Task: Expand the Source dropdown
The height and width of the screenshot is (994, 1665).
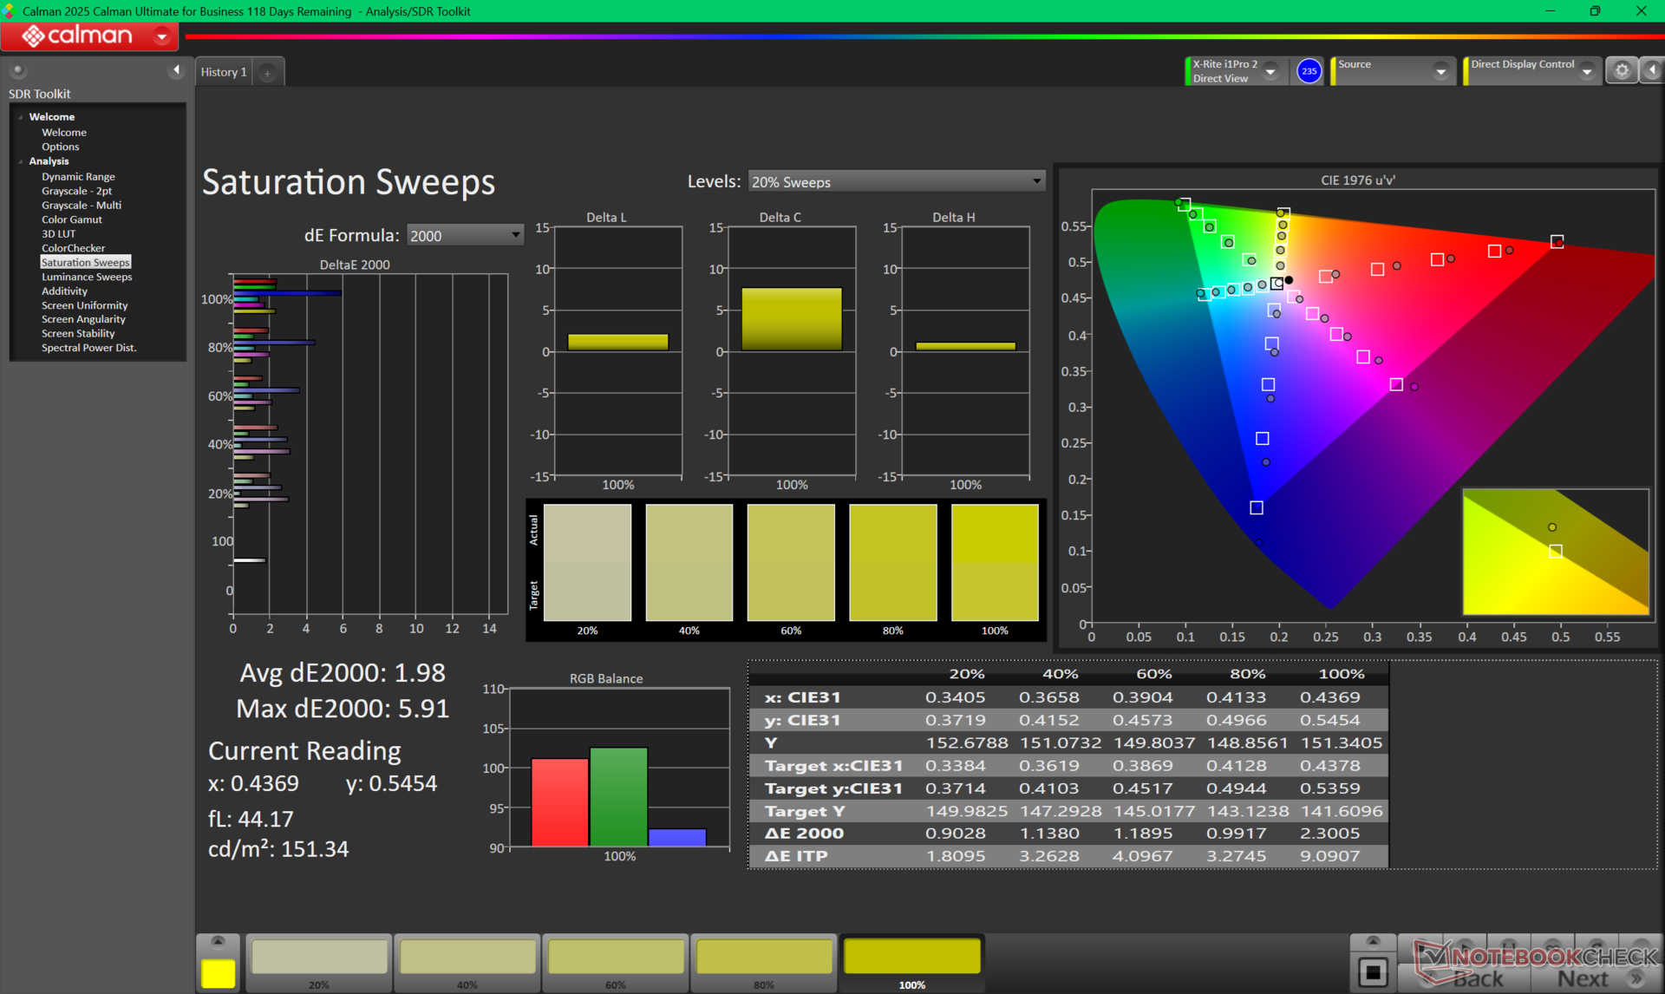Action: 1440,72
